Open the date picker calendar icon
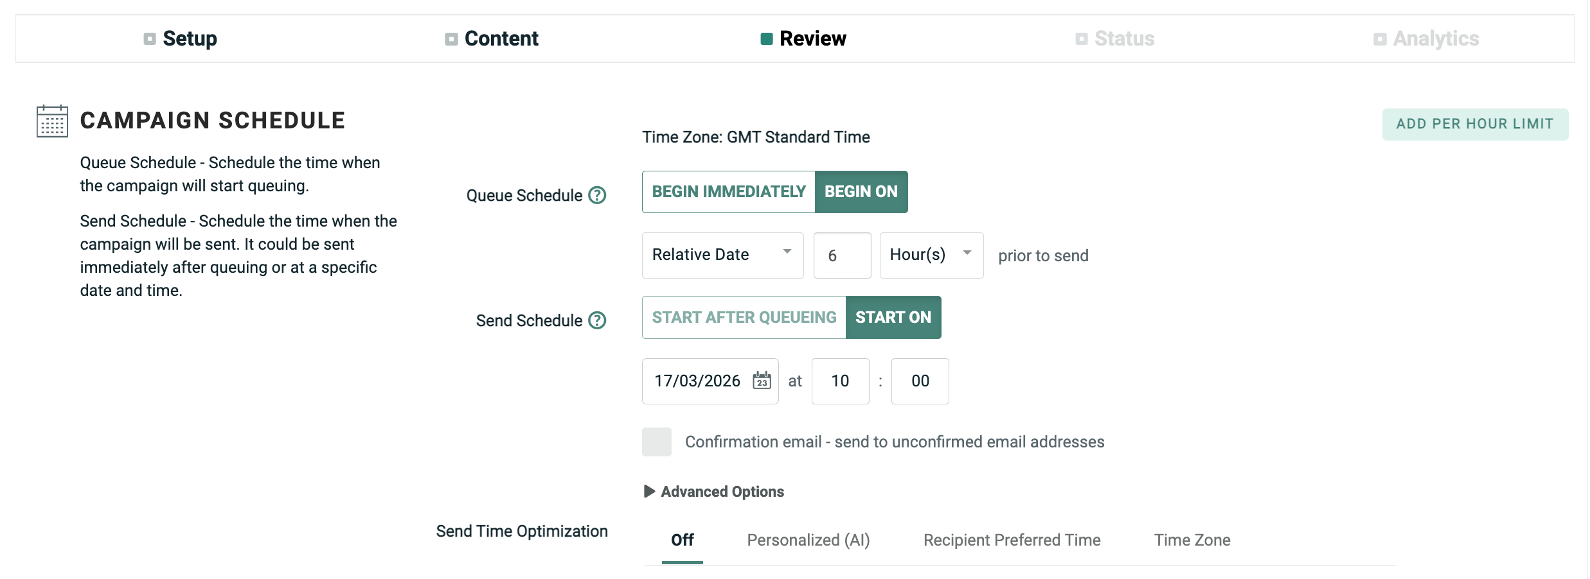The width and height of the screenshot is (1590, 579). pos(762,381)
